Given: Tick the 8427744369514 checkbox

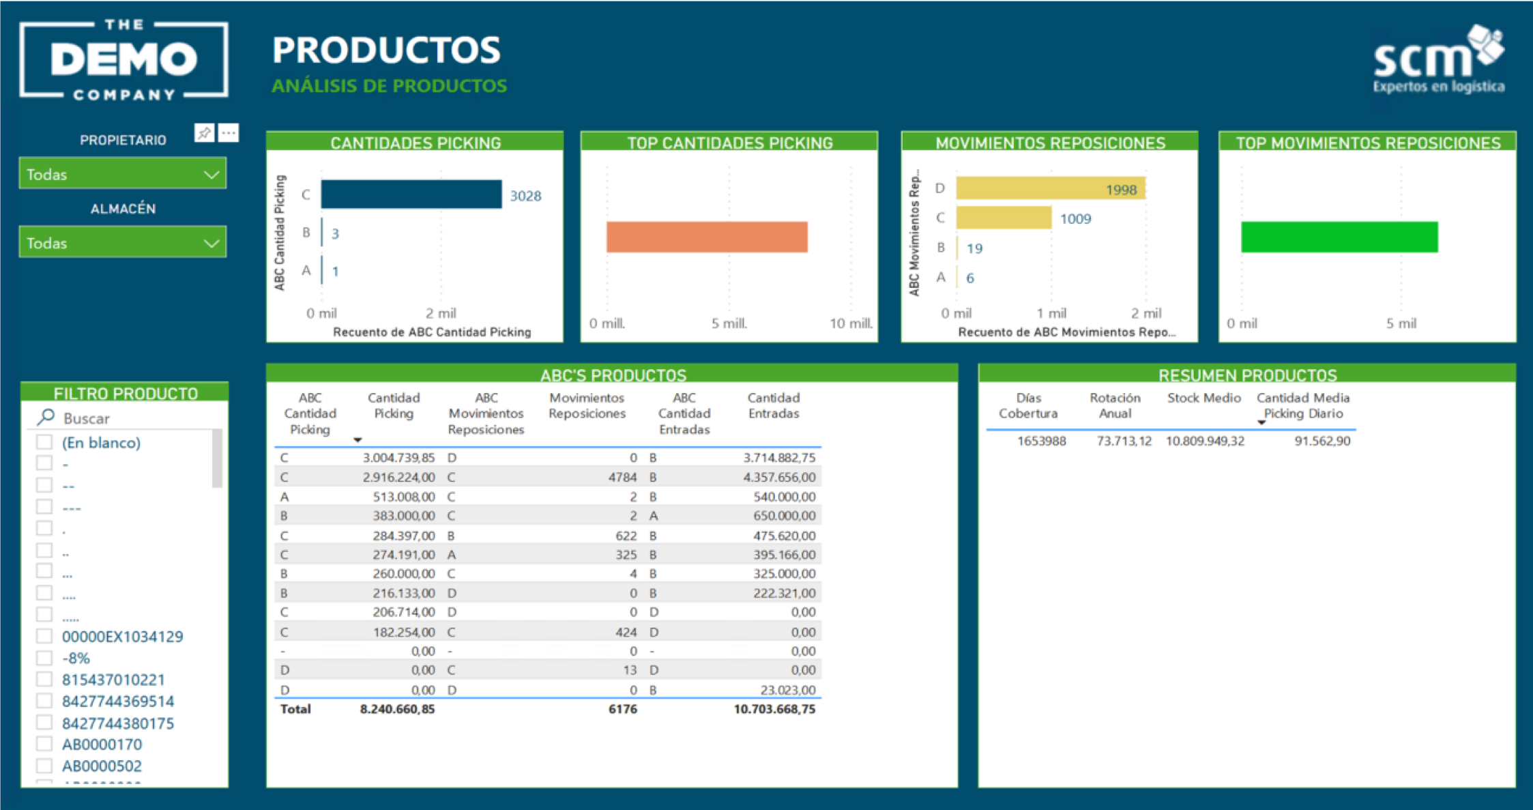Looking at the screenshot, I should 44,701.
